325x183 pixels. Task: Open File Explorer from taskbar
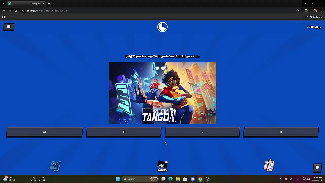click(x=178, y=179)
